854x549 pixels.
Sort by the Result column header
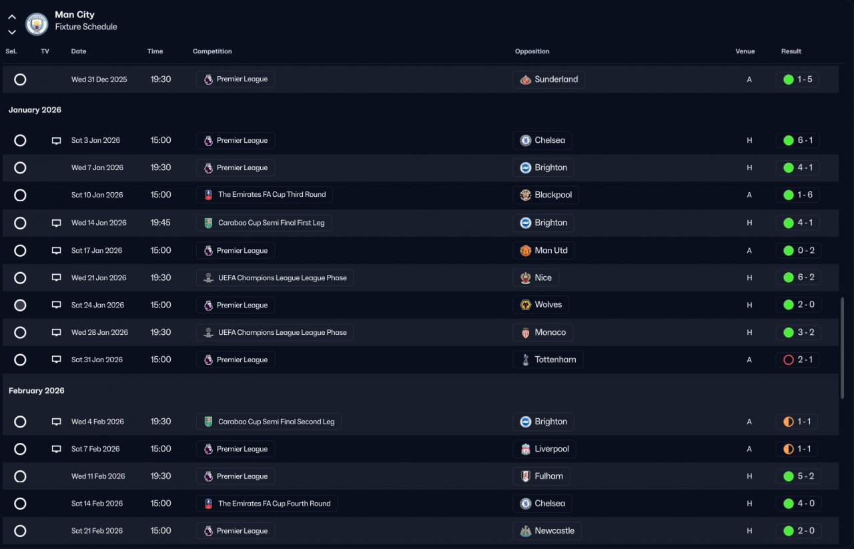coord(791,51)
